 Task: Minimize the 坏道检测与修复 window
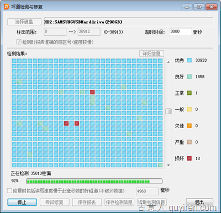(x=187, y=7)
